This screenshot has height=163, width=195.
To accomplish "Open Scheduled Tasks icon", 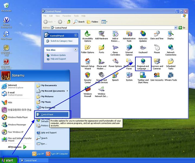I will point(171,64).
